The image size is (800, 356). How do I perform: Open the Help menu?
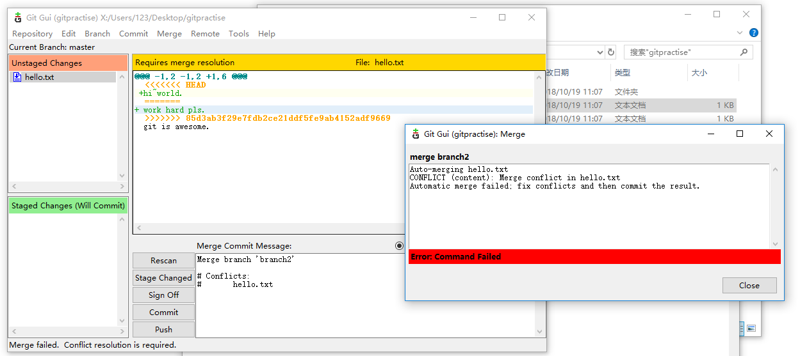click(x=266, y=34)
